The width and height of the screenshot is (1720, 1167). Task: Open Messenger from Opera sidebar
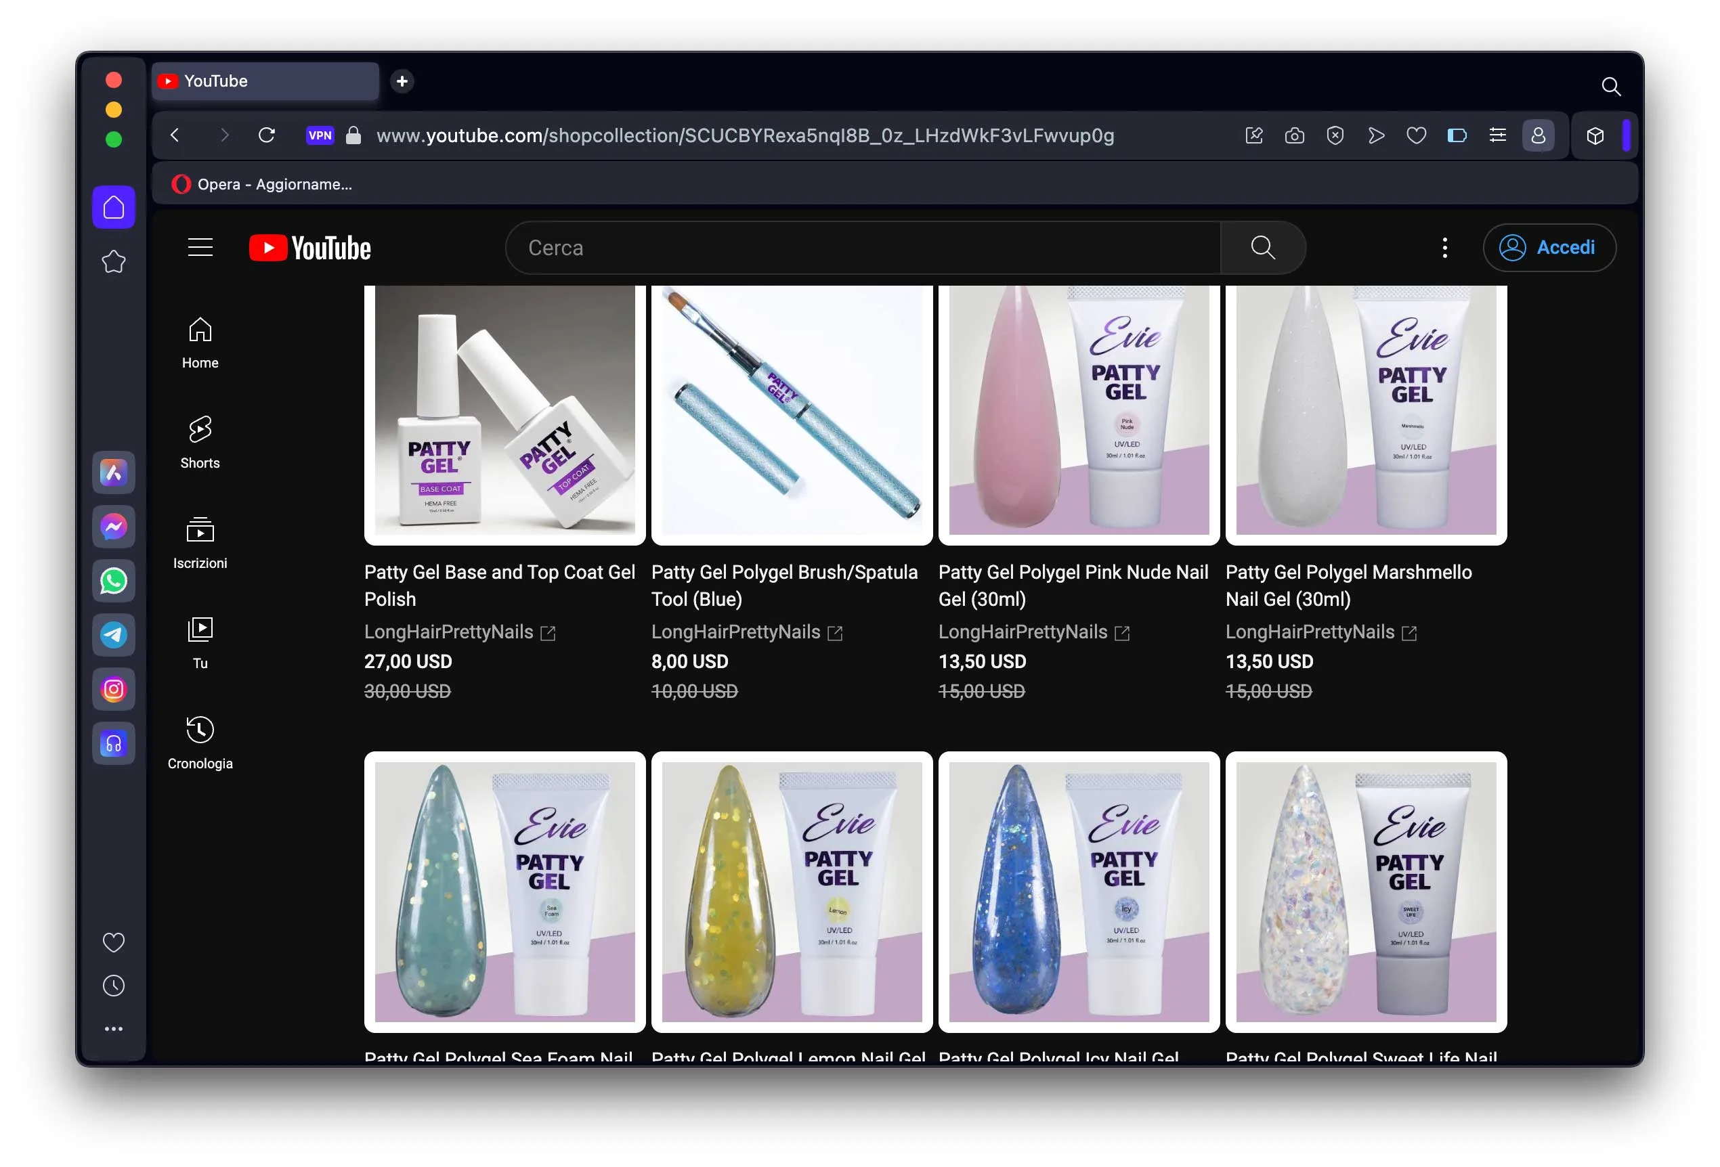(113, 527)
